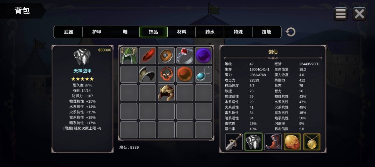Switch to the 技能 tab
Image resolution: width=375 pixels, height=167 pixels.
266,32
